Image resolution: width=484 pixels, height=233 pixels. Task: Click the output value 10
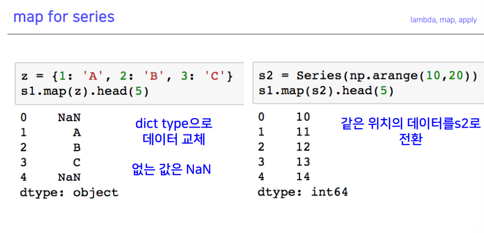[x=303, y=117]
